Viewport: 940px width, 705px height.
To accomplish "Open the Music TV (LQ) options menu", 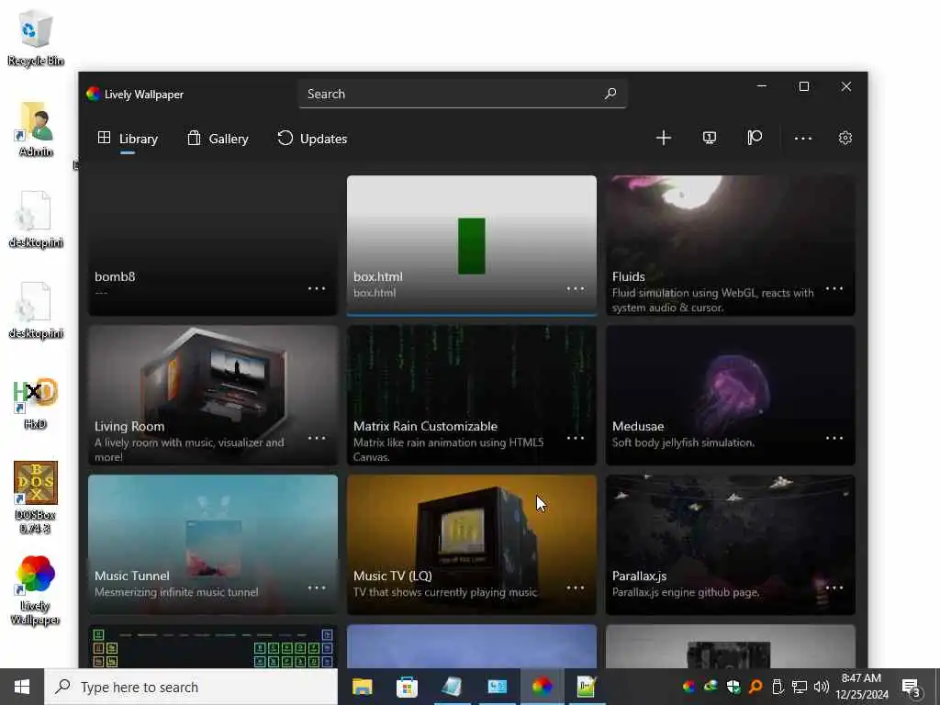I will point(576,587).
